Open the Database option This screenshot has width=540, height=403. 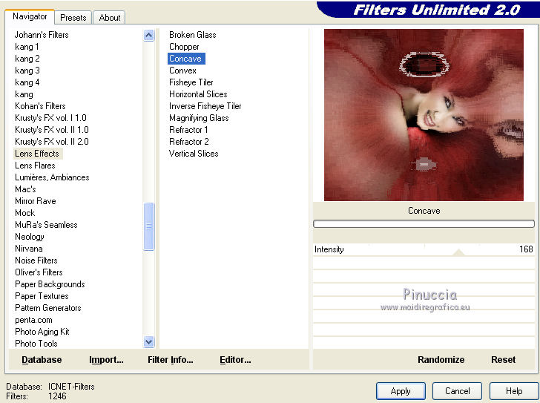42,360
